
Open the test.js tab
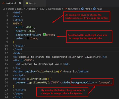point(35,3)
